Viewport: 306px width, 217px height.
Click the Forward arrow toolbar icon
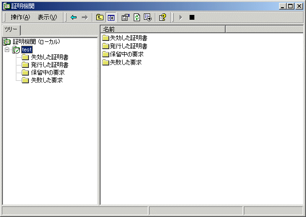click(85, 18)
